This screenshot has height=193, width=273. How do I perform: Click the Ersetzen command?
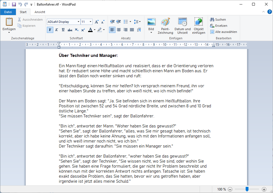[x=220, y=25]
